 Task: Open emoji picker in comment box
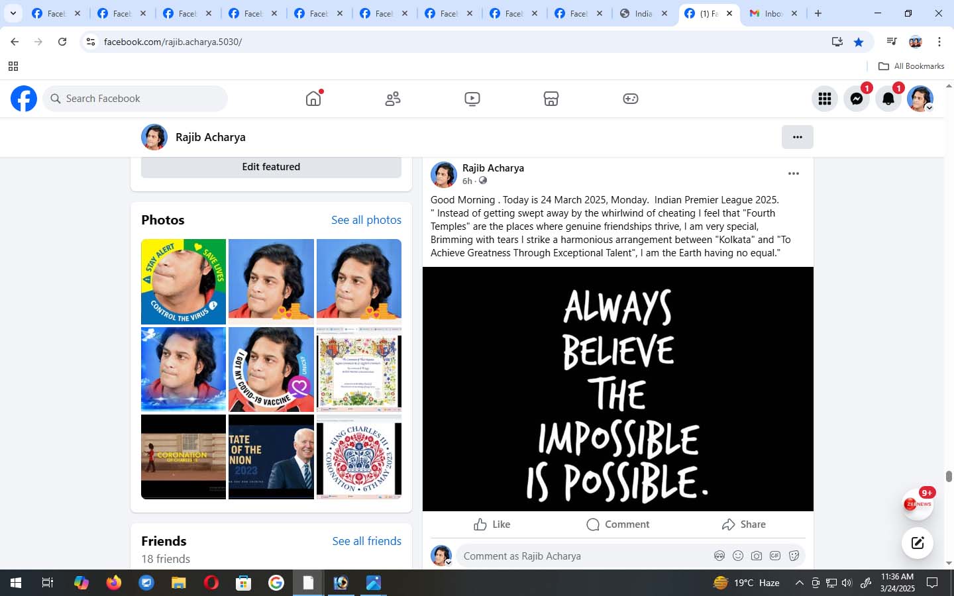(738, 556)
